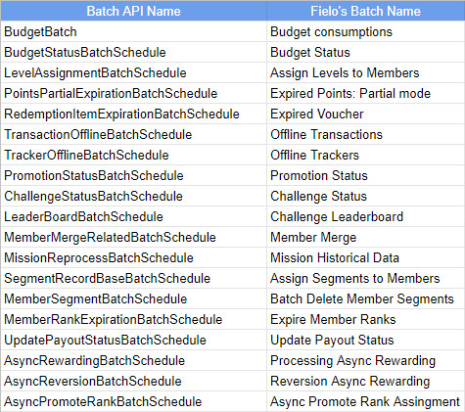Click UpdatePayoutStatusBatchSchedule
The height and width of the screenshot is (412, 465).
[105, 341]
